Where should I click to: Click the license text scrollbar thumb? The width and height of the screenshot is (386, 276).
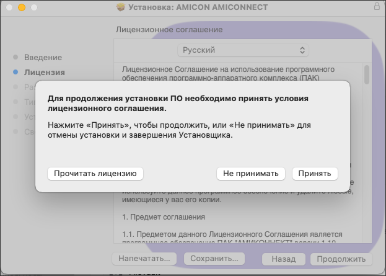click(367, 74)
